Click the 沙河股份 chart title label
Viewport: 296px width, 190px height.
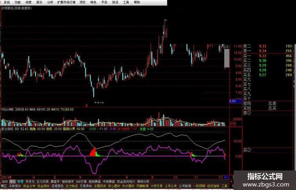pyautogui.click(x=16, y=8)
